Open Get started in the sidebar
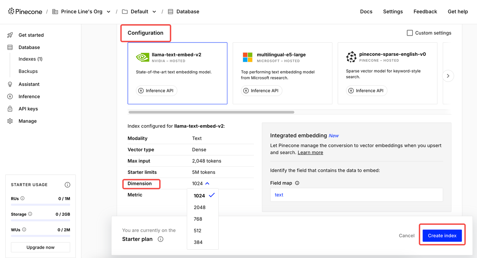Screen dimensions: 477x258 (x=31, y=35)
